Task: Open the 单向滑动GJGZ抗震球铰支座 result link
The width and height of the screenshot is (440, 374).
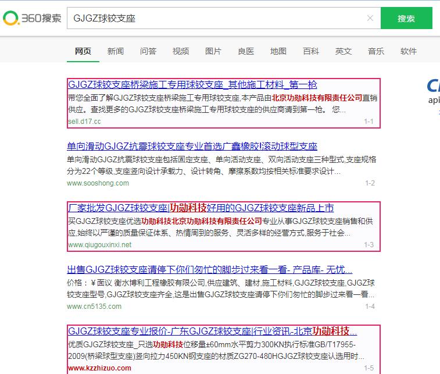Action: tap(192, 147)
